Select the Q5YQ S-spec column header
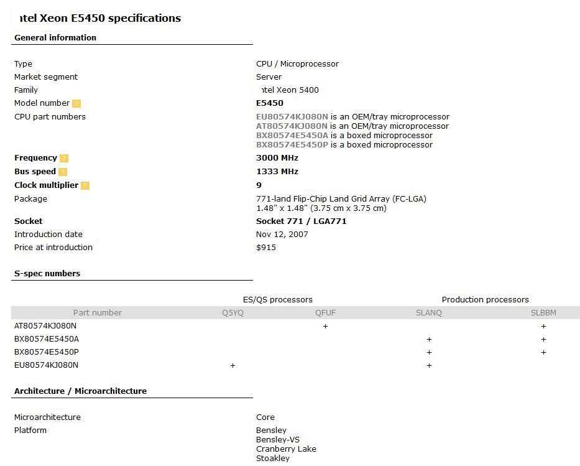The image size is (580, 466). tap(233, 313)
